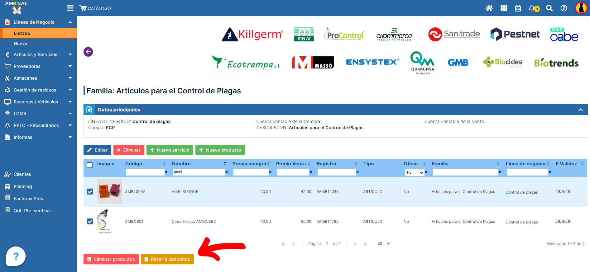
Task: Open the Obsol. filter dropdown
Action: coord(415,172)
